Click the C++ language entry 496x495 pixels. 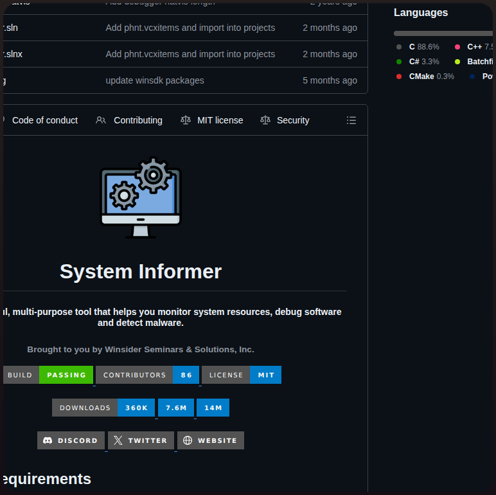pyautogui.click(x=474, y=47)
